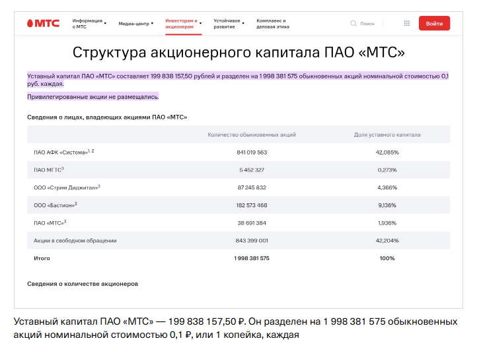Click Итого value 1 998 381 575

click(252, 258)
